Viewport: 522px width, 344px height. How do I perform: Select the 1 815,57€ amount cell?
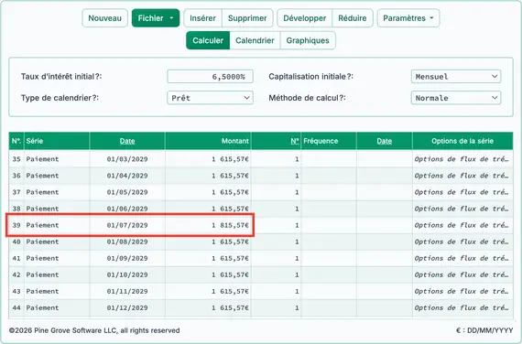[208, 225]
